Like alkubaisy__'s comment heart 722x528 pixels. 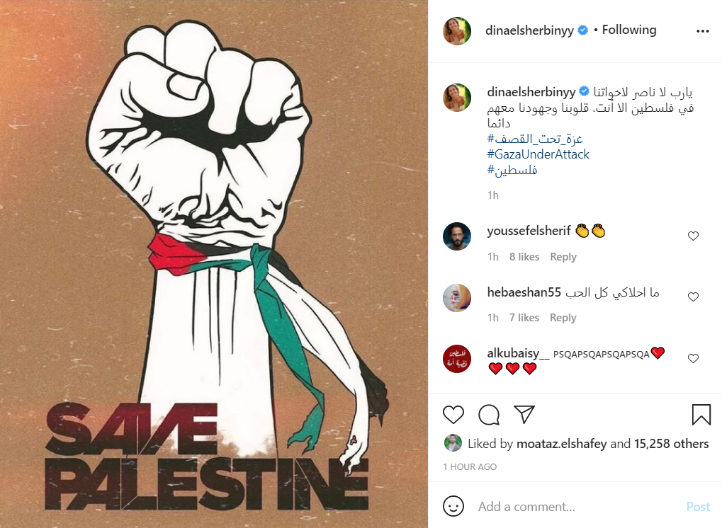pyautogui.click(x=693, y=358)
